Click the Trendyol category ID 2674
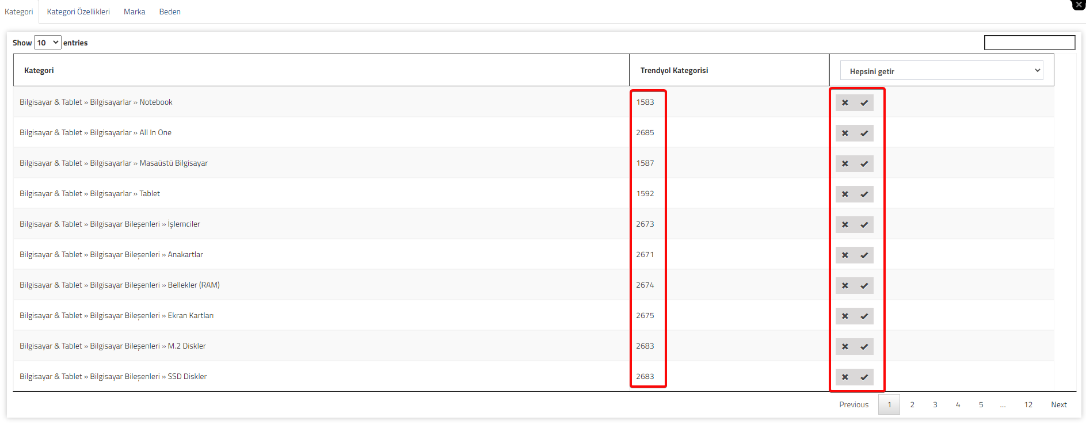This screenshot has height=432, width=1086. coord(645,285)
